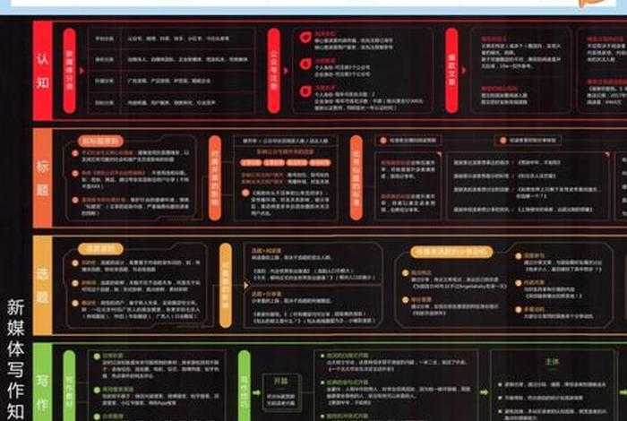Click the 传播类选题的分享动机 heading
This screenshot has width=627, height=421.
pos(445,252)
